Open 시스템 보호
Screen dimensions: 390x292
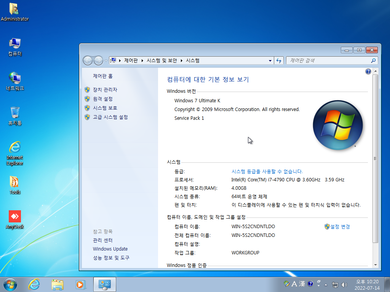point(105,108)
